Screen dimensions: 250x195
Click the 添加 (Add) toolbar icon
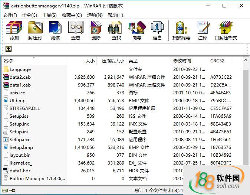pos(14,30)
